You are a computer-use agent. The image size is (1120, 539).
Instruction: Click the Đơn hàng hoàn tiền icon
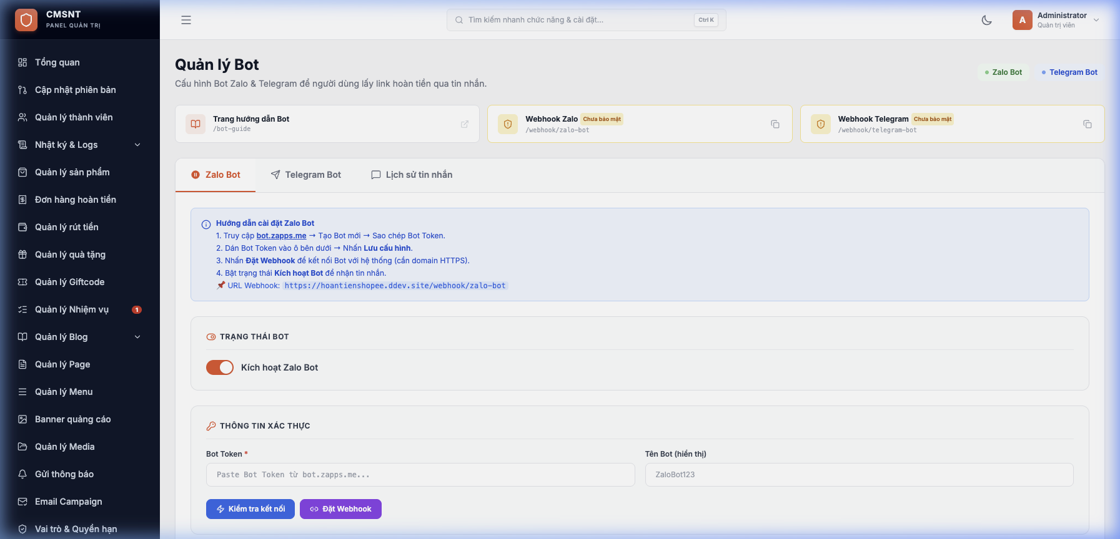(x=22, y=200)
